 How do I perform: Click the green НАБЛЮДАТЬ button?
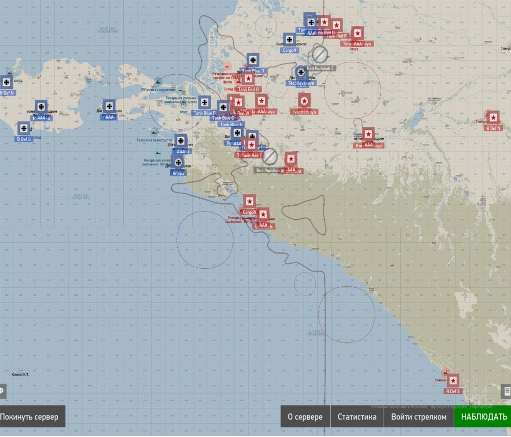[x=483, y=417]
